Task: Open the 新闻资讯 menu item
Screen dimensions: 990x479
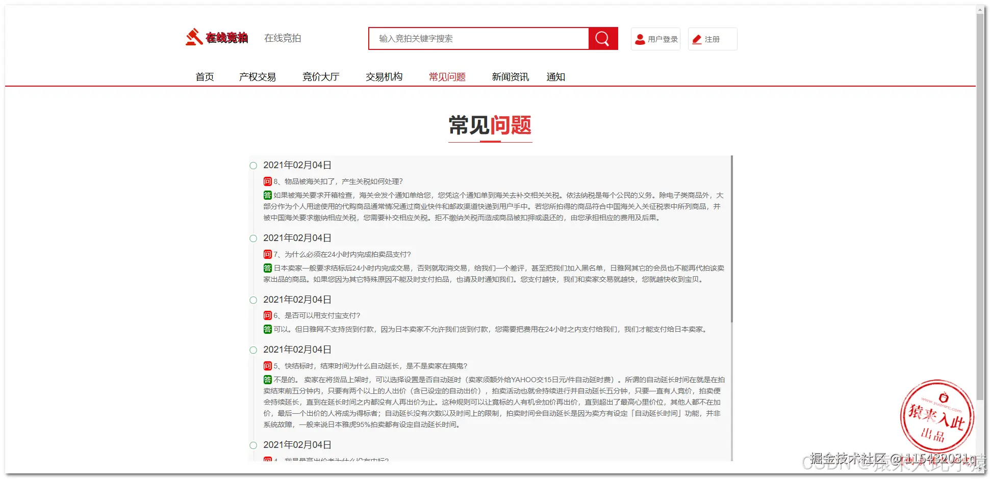Action: click(x=510, y=76)
